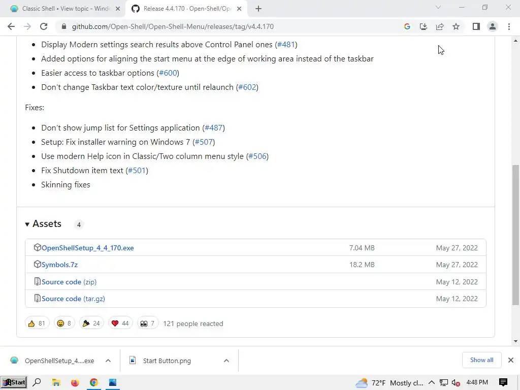This screenshot has width=520, height=390.
Task: React with eyes emoji (7)
Action: click(148, 323)
